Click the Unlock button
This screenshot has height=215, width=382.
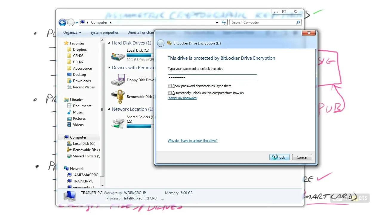[x=279, y=157]
